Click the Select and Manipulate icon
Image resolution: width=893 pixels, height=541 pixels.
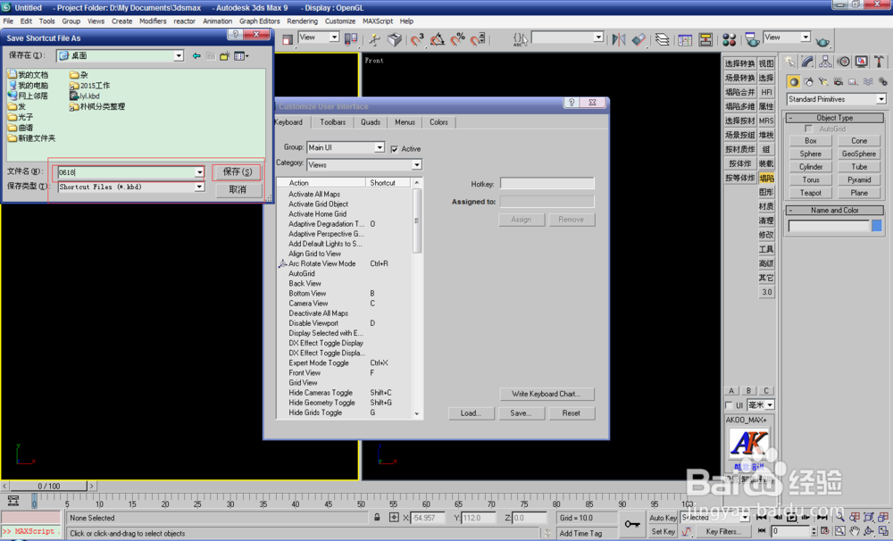click(375, 39)
